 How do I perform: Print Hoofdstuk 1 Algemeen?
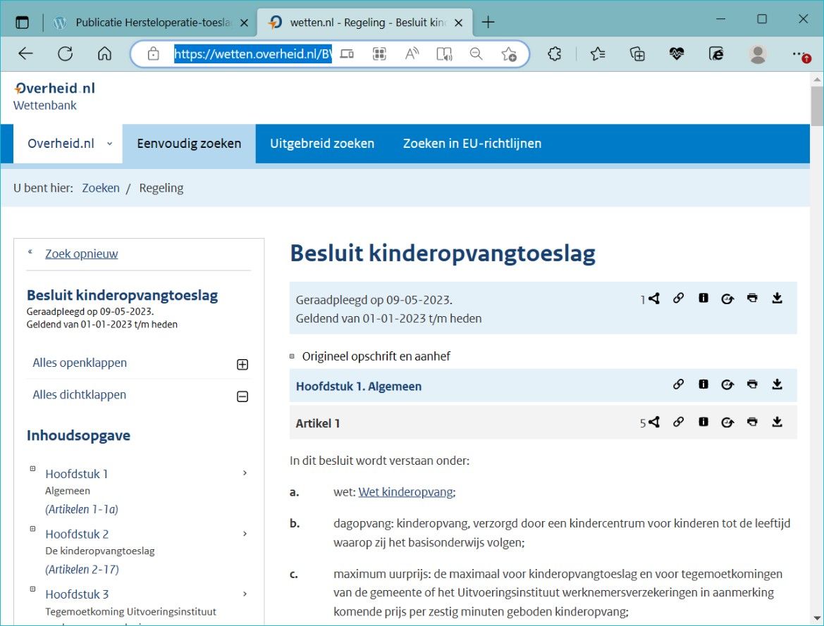[x=753, y=384]
